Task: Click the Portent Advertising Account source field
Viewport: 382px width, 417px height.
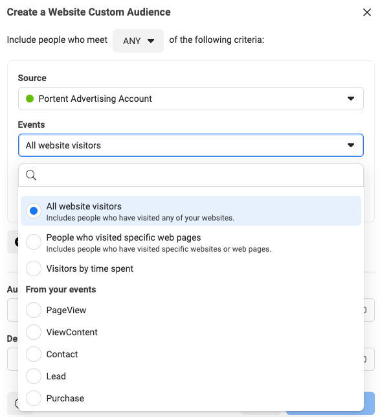Action: [191, 99]
